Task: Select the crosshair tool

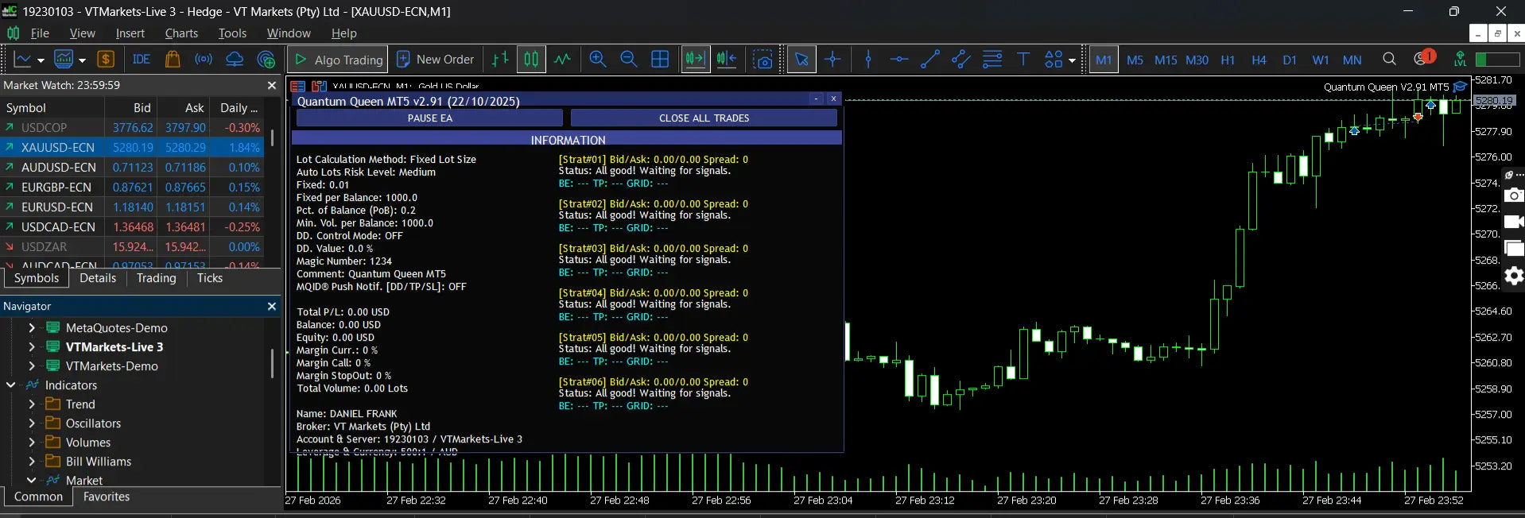Action: (832, 60)
